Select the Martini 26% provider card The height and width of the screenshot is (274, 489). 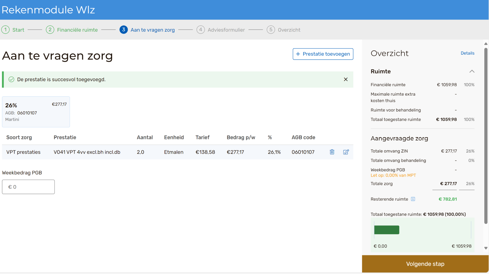(x=36, y=112)
